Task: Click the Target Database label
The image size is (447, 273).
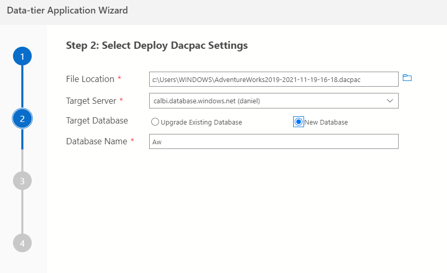Action: click(x=97, y=120)
